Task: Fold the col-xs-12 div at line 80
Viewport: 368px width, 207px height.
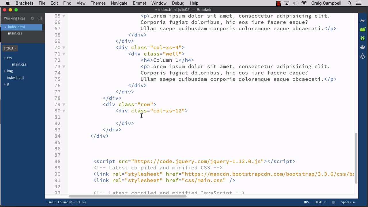Action: [x=64, y=111]
